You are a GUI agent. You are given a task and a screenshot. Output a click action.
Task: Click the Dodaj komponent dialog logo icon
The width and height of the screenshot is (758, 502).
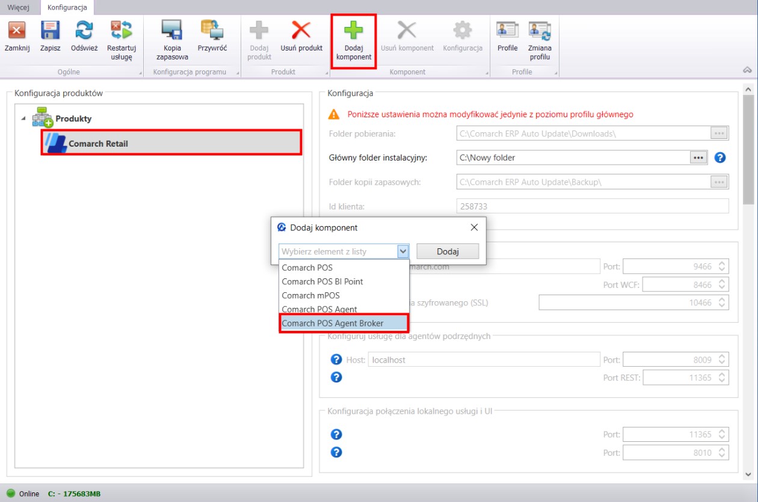[x=281, y=227]
